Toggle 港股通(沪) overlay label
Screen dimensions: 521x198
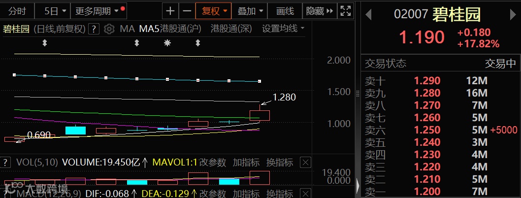pos(181,29)
